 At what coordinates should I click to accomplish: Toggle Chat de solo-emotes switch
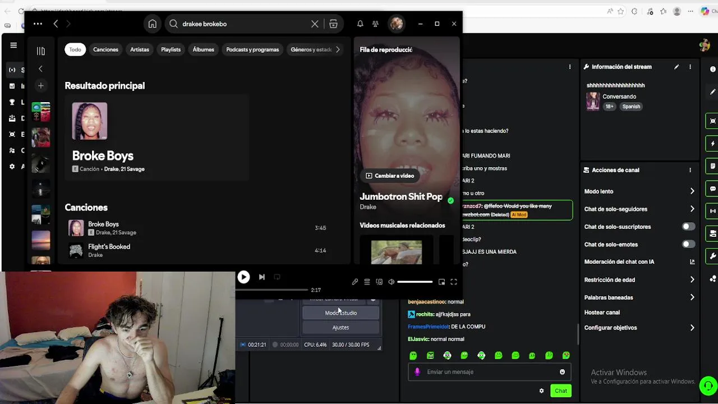[688, 244]
